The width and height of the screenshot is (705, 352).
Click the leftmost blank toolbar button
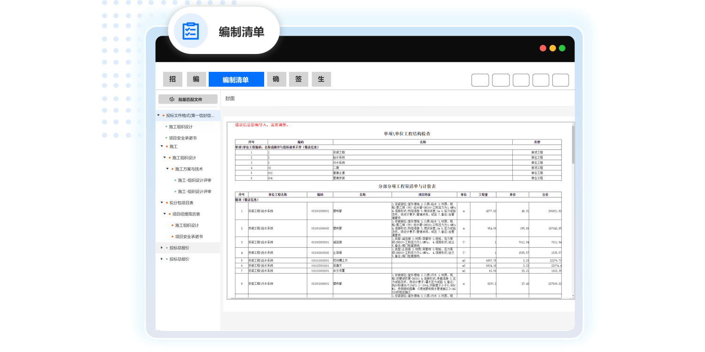click(480, 80)
